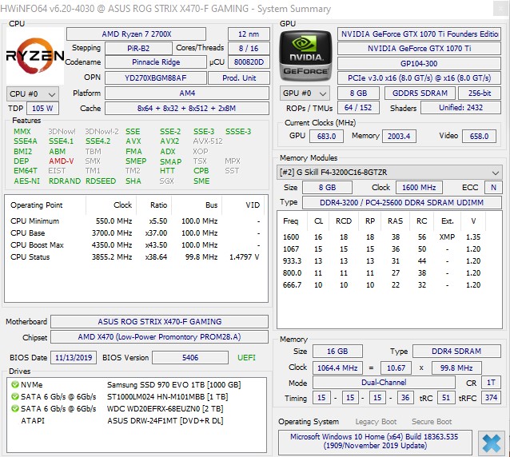Screen dimensions: 510x457
Task: Click the BIOS Date 11/13/2019
Action: [x=74, y=358]
